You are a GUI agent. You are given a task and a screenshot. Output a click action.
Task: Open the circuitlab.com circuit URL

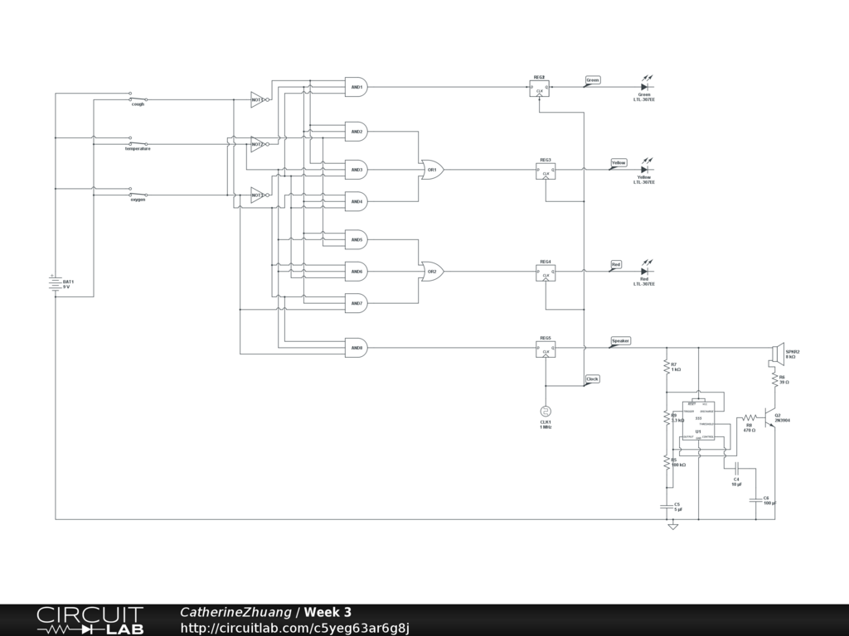click(x=294, y=628)
